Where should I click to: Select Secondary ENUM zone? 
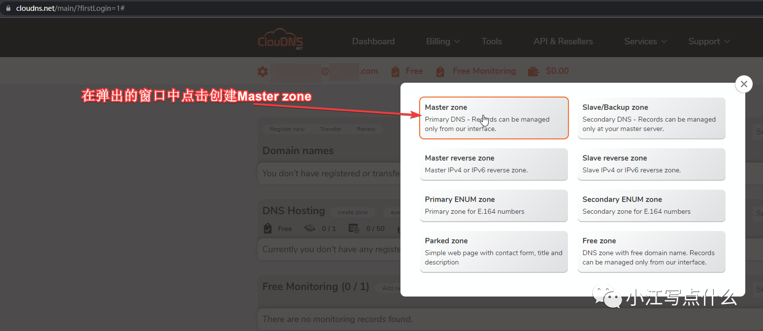click(652, 205)
